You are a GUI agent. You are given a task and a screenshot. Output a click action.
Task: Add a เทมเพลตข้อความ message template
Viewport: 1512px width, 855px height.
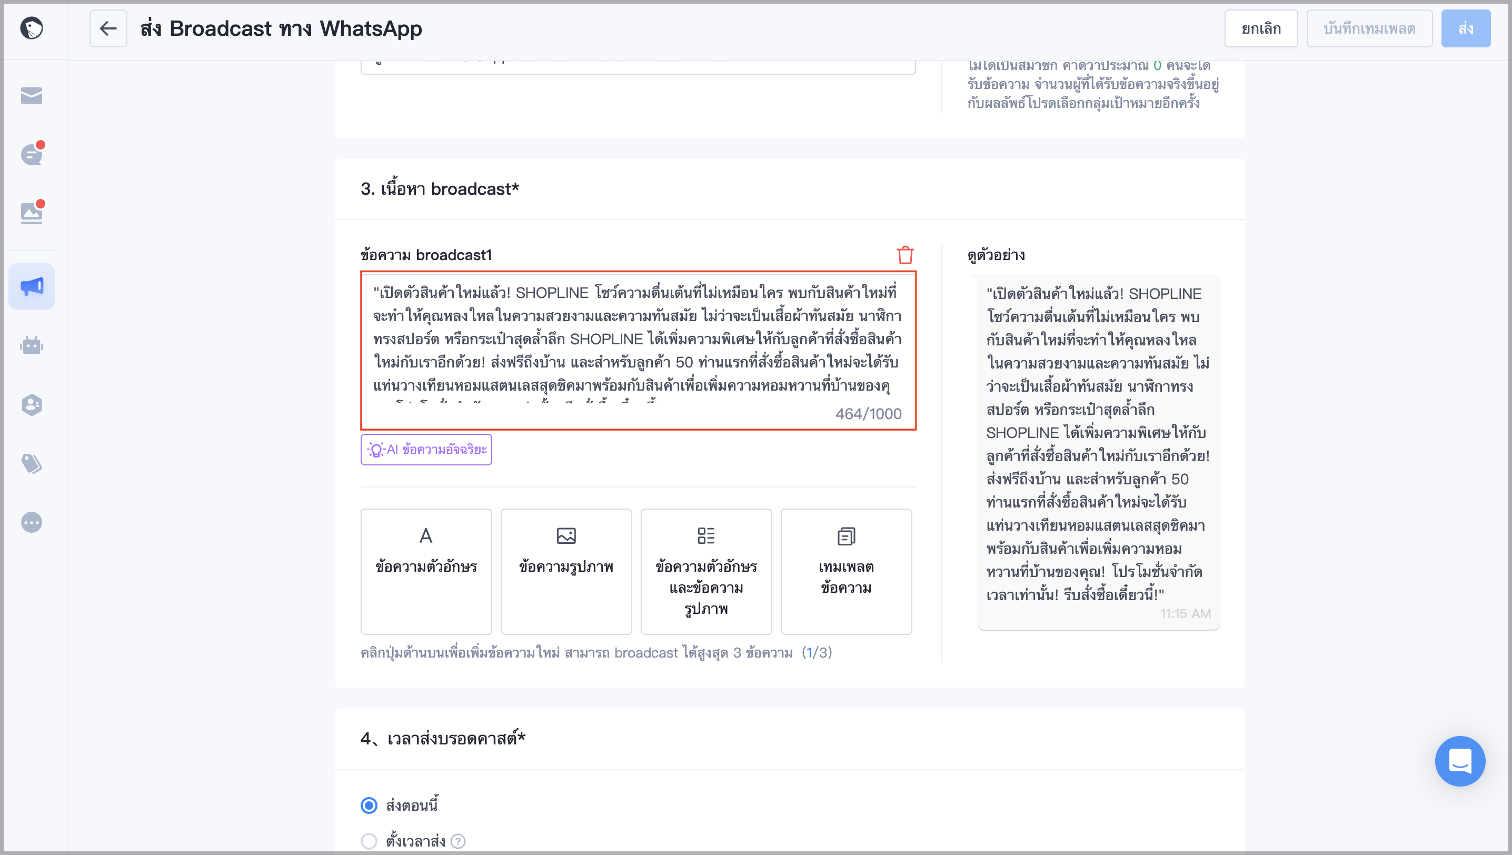click(846, 571)
